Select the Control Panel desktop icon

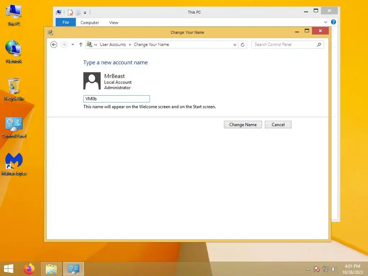[x=14, y=128]
